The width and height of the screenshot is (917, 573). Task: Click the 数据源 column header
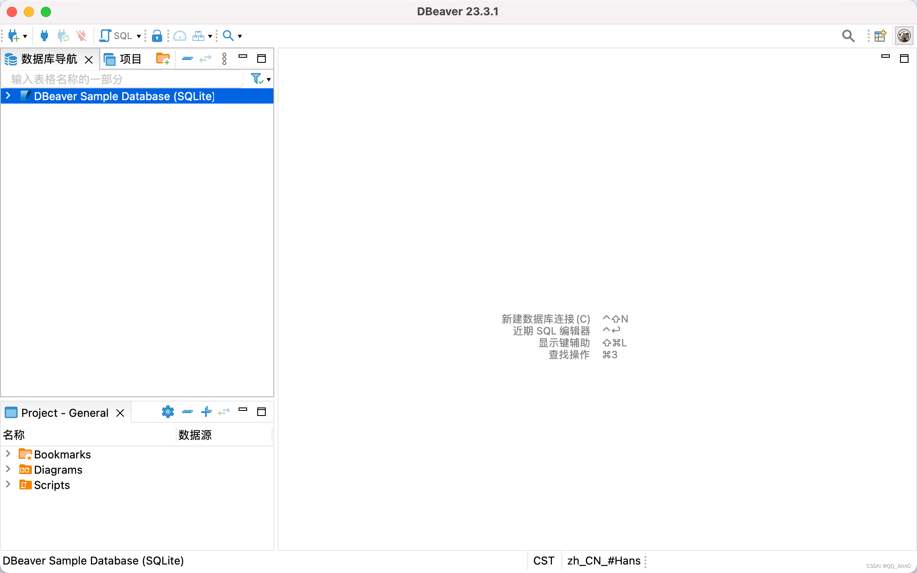224,435
